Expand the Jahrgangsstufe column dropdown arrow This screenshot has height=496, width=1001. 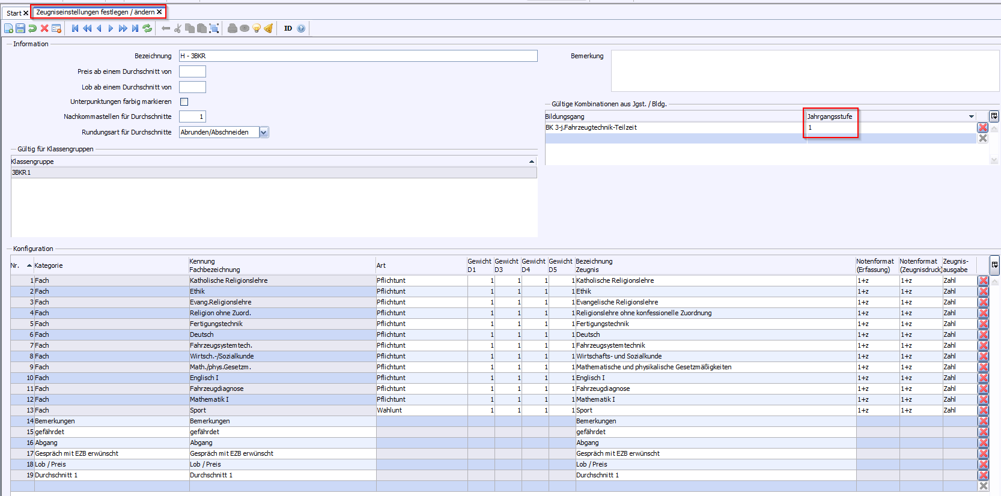coord(971,116)
